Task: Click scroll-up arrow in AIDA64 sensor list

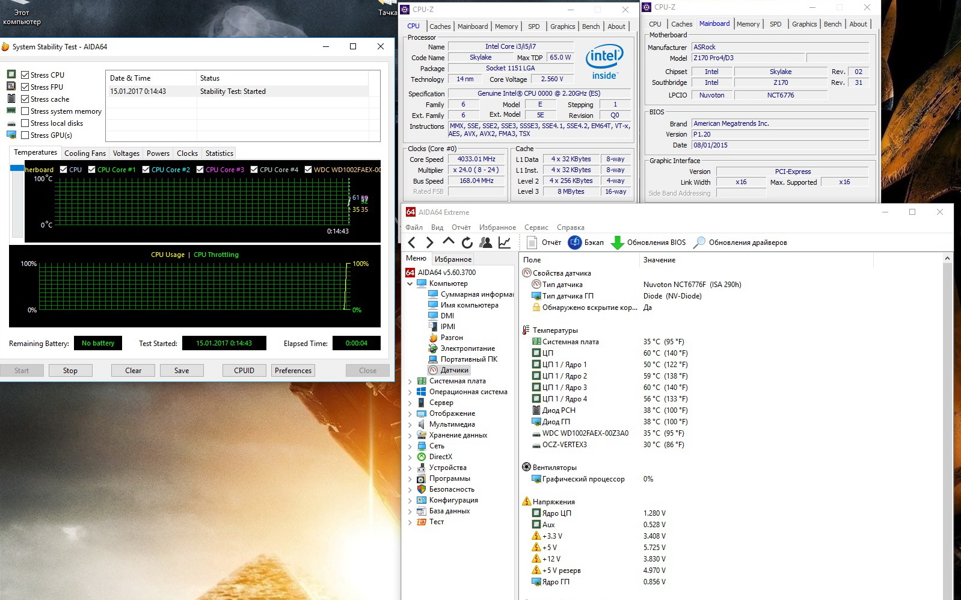Action: click(x=948, y=259)
